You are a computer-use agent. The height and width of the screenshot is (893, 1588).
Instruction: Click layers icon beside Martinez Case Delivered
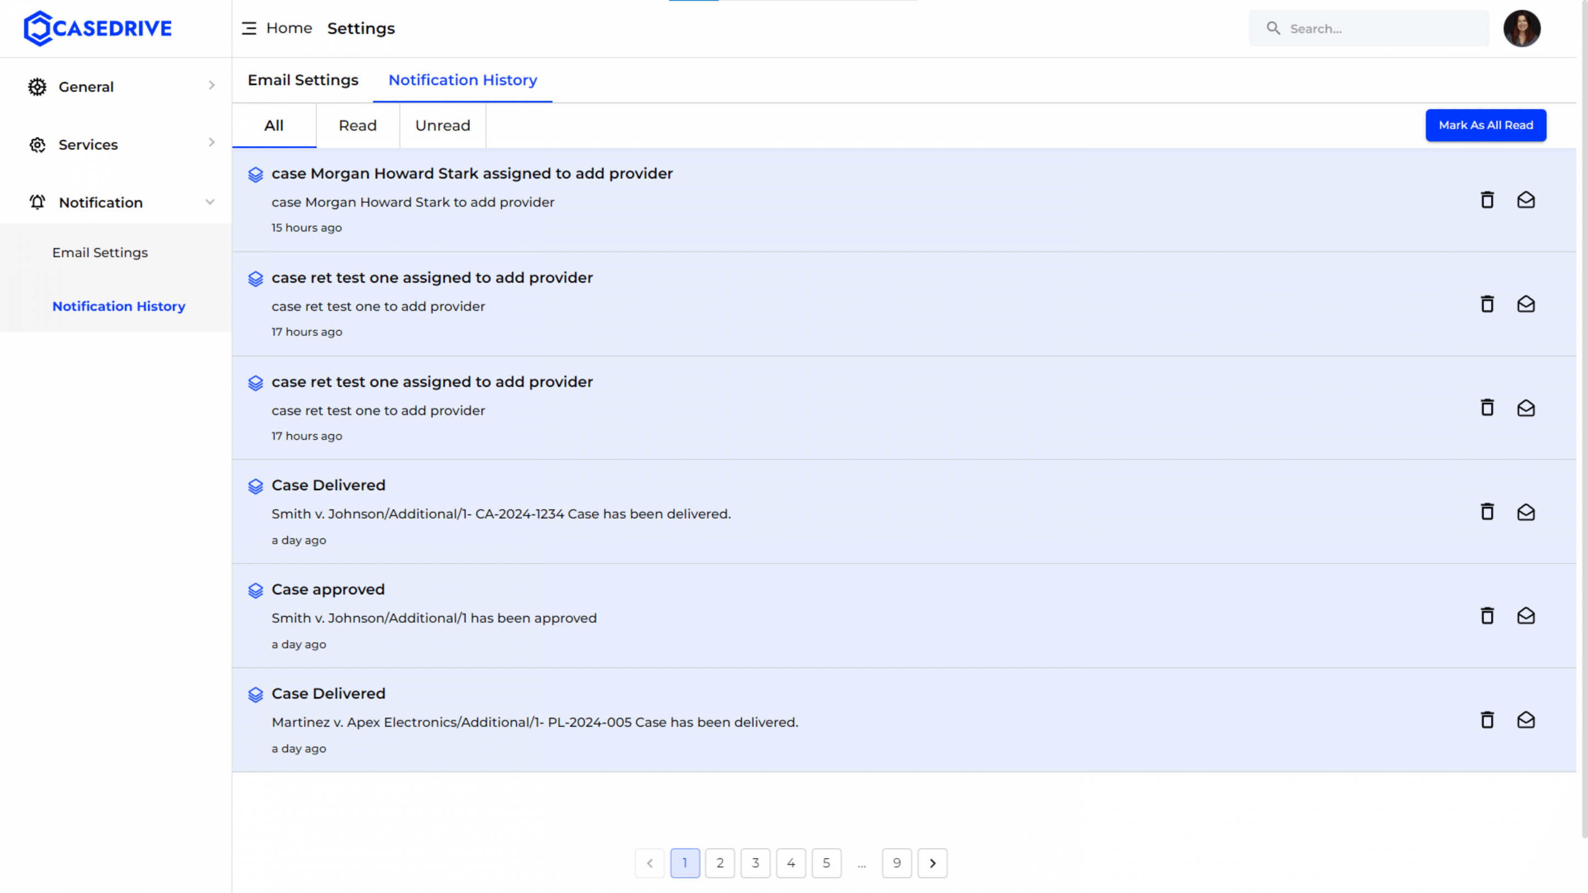255,695
